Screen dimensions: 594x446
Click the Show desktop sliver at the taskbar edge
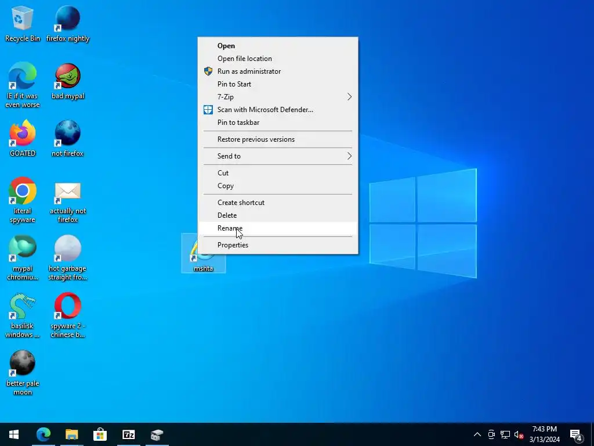(592, 434)
